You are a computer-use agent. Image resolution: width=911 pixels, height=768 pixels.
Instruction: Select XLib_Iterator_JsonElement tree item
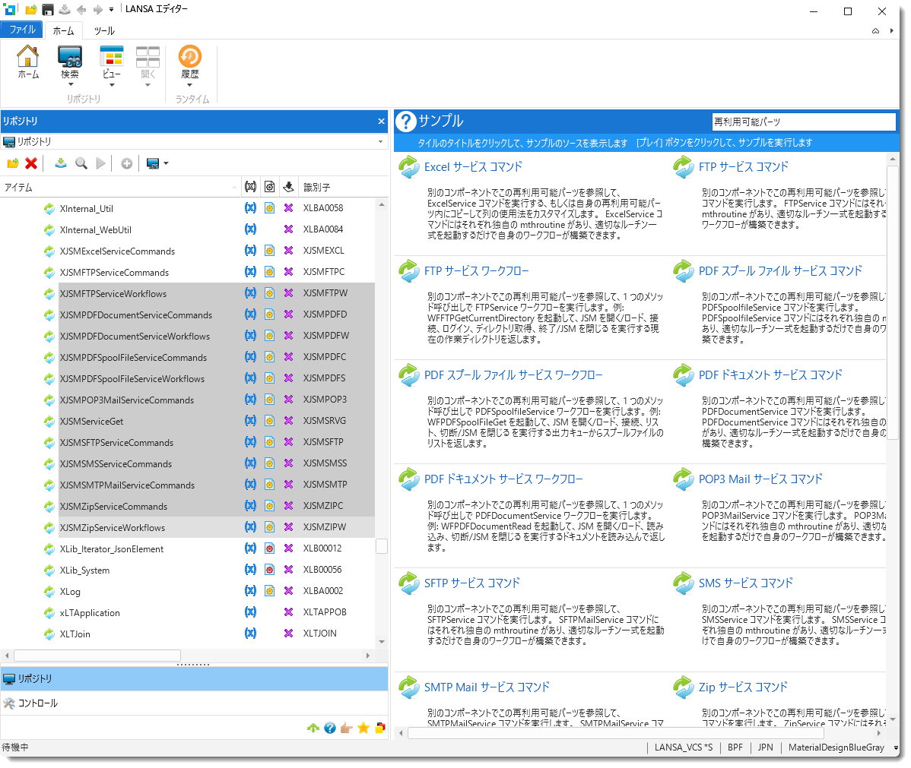[x=112, y=549]
